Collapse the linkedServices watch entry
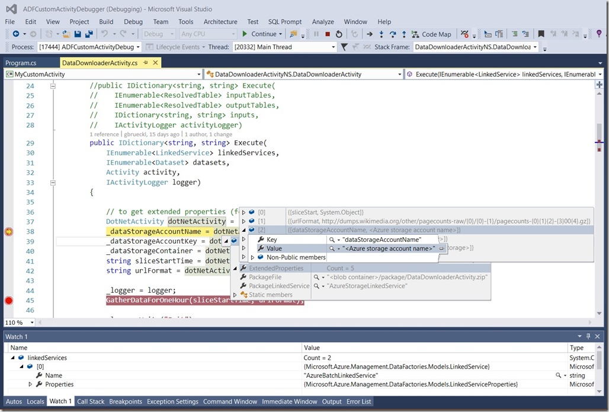609x412 pixels. [x=13, y=357]
